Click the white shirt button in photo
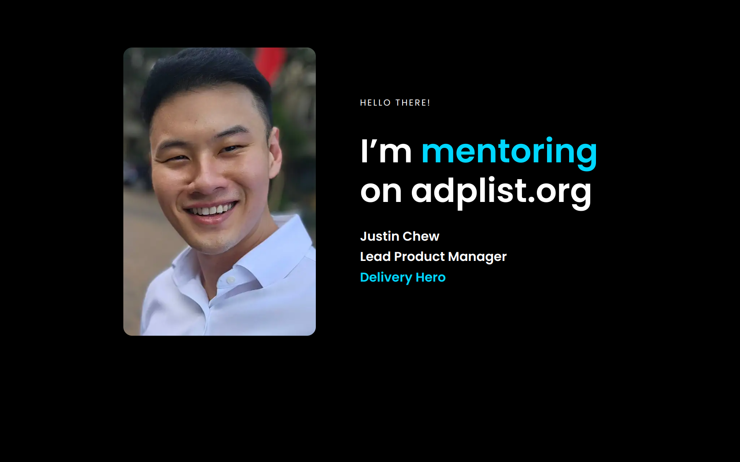 230,279
